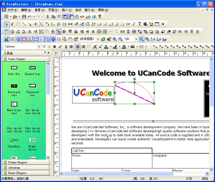Image resolution: width=215 pixels, height=182 pixels.
Task: Open the zoom percentage dropdown showing 100
Action: coord(136,39)
